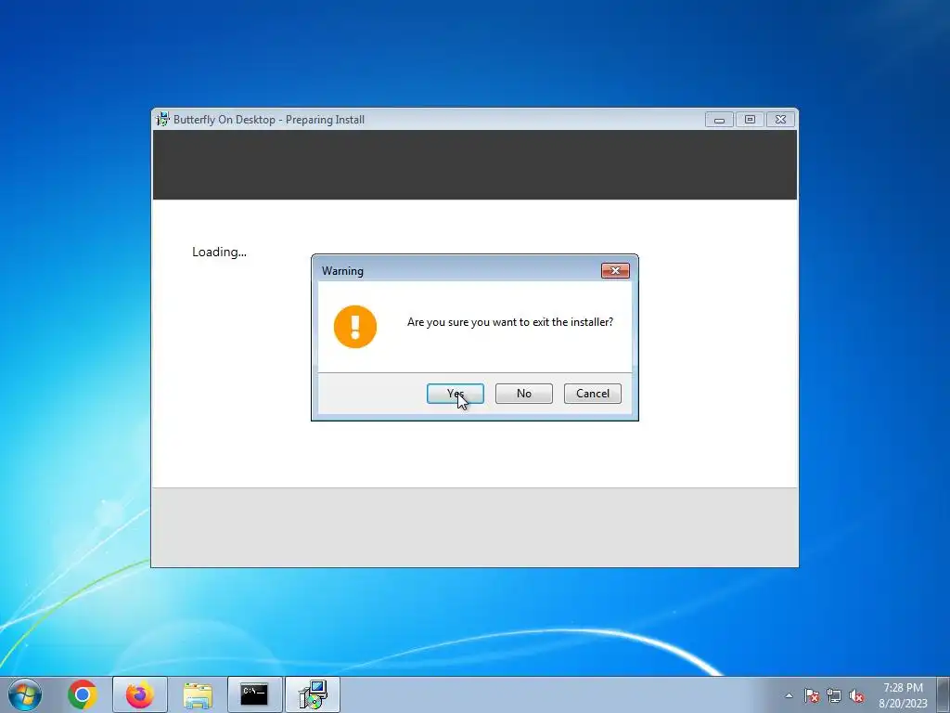Screen dimensions: 950x713
Task: Click the muted volume tray icon
Action: (x=856, y=695)
